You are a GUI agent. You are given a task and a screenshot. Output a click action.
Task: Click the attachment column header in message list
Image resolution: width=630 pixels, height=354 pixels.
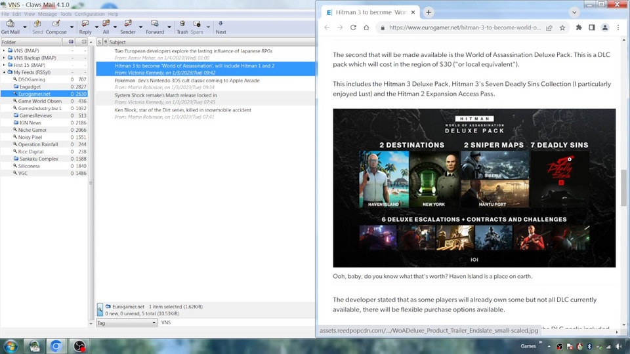tap(105, 42)
